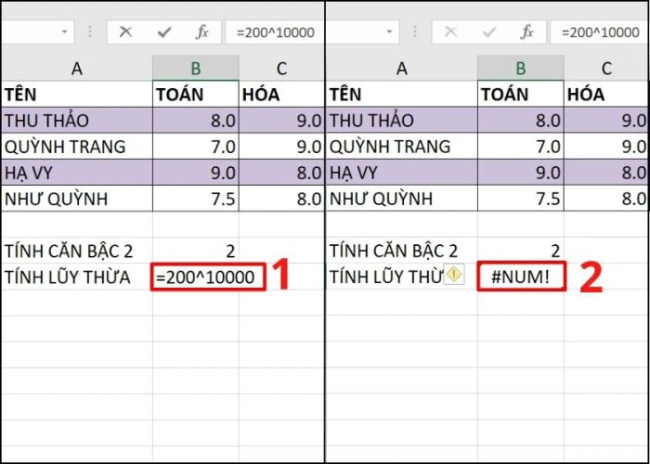The height and width of the screenshot is (464, 650).
Task: Select HẠ VY name cell in left sheet
Action: point(77,173)
